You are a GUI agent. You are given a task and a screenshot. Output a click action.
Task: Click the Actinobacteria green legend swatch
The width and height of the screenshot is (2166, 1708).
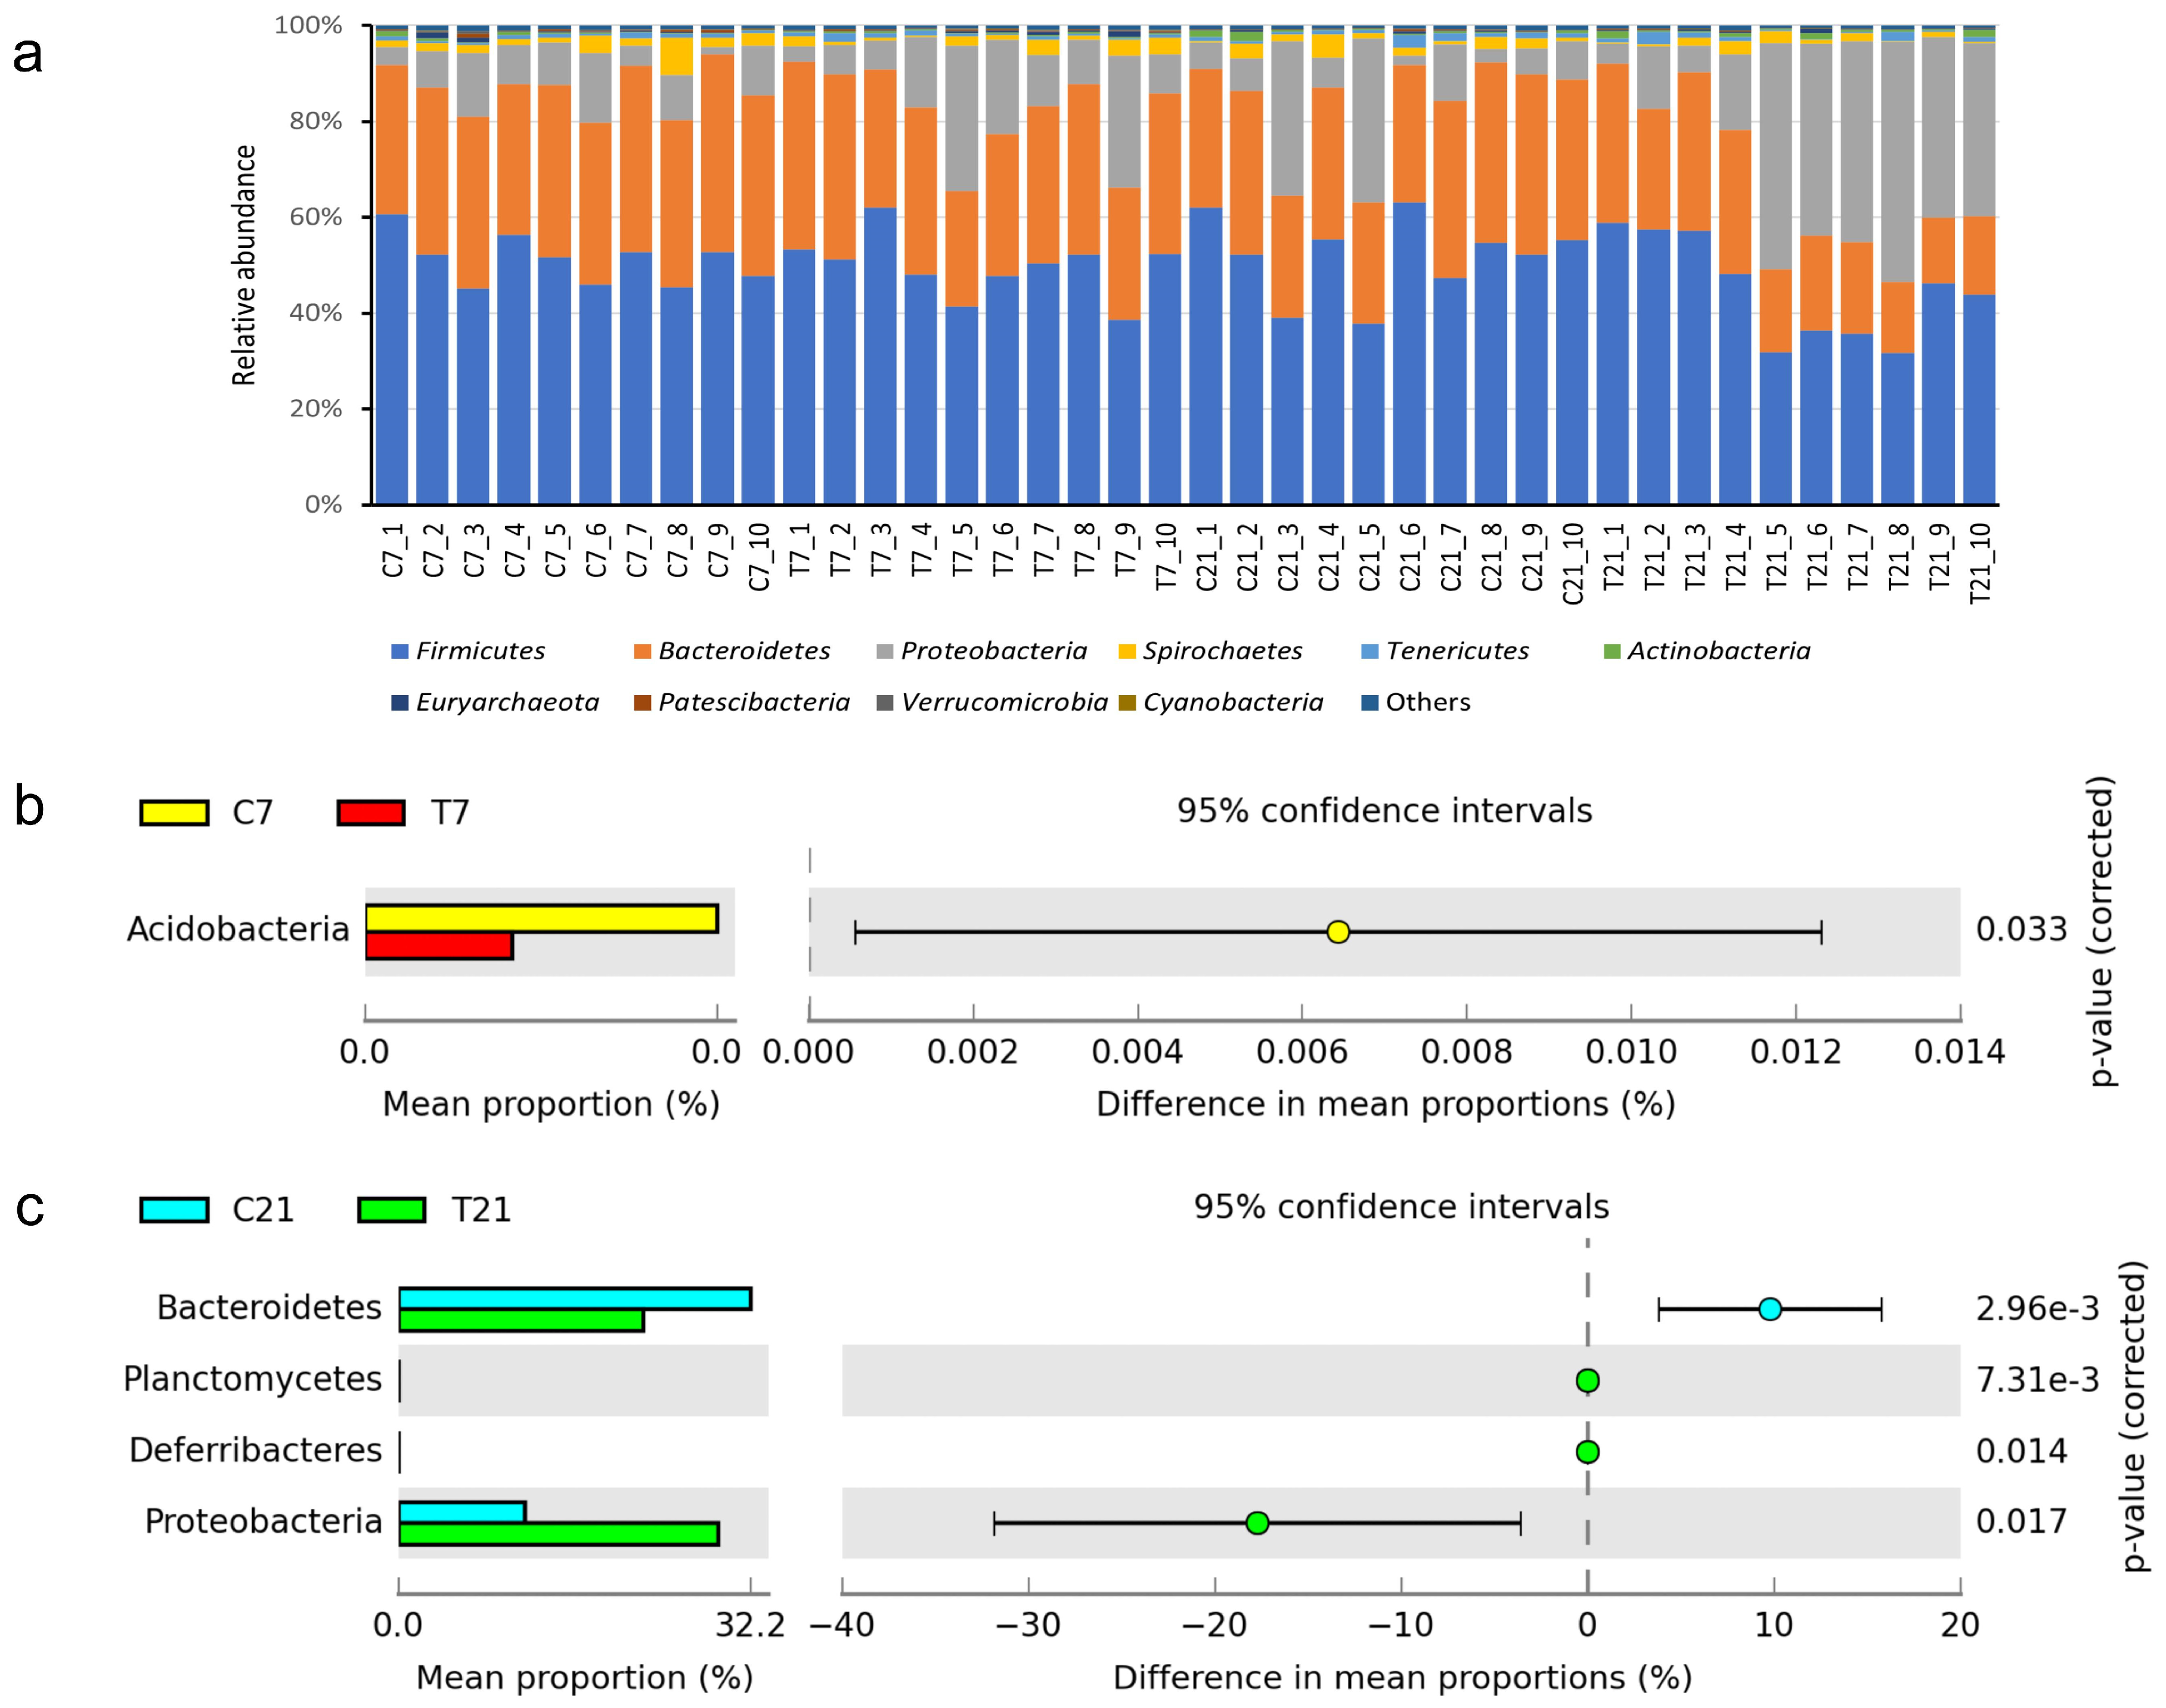pos(1612,652)
